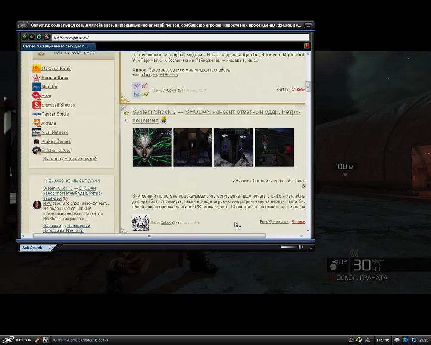Focus the Web Search field
Image resolution: width=431 pixels, height=345 pixels.
click(x=34, y=248)
